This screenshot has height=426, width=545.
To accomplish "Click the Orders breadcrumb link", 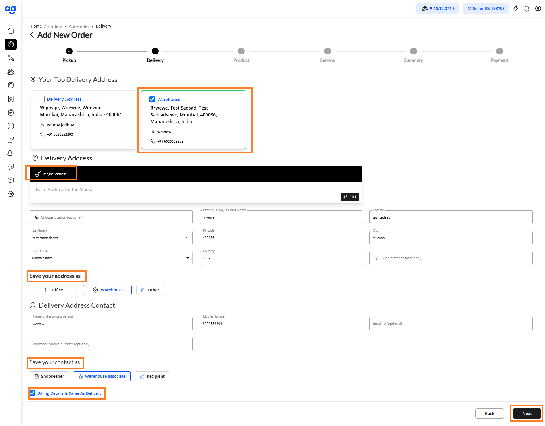I will [55, 26].
